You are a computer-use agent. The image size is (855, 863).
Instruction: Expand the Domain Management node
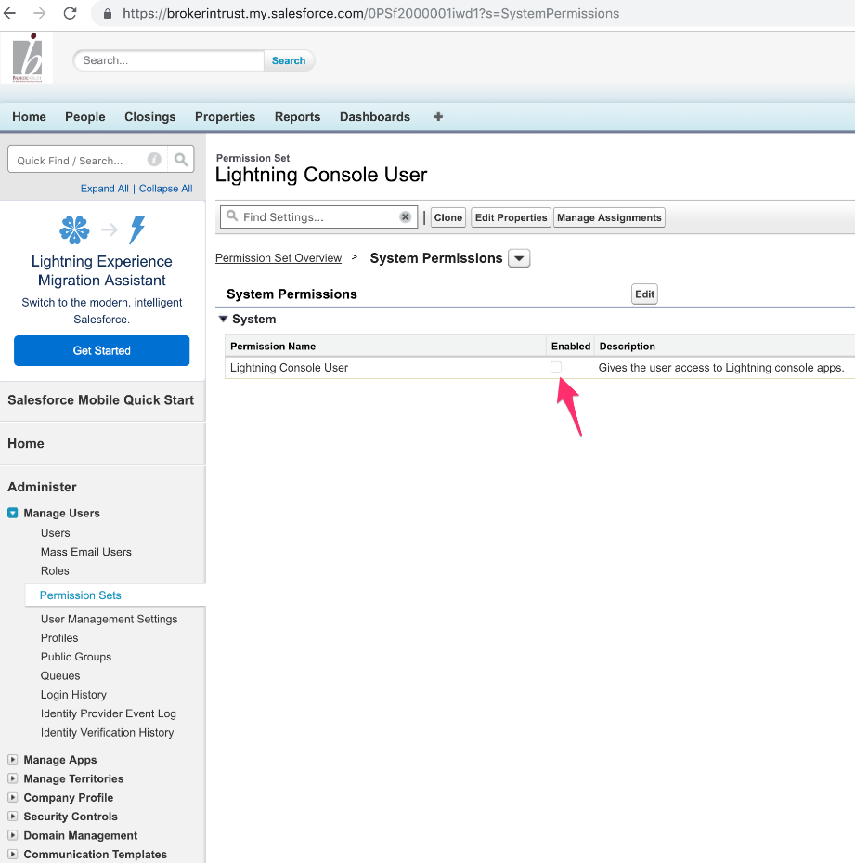click(12, 835)
